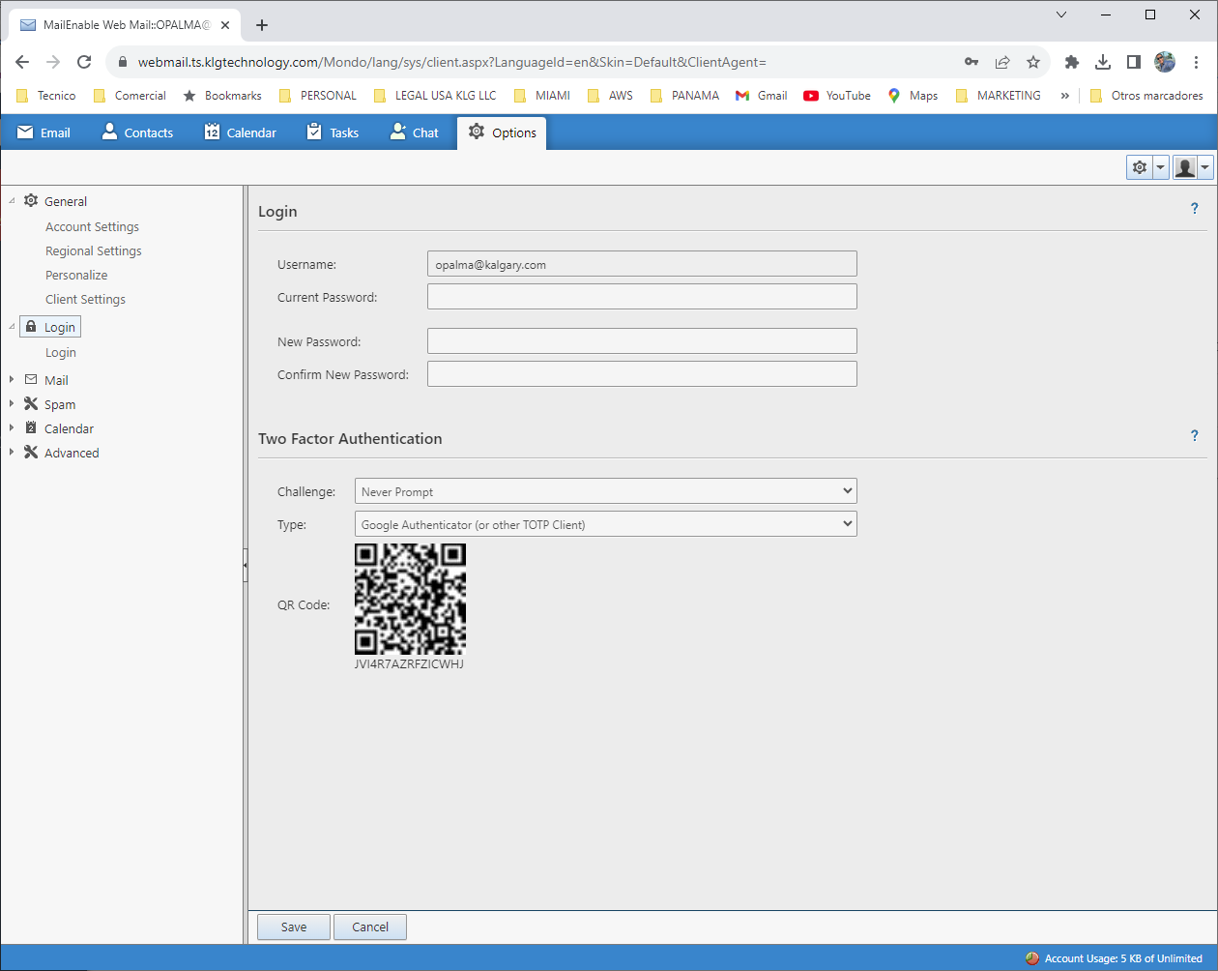
Task: Show more bookmarks with the chevron
Action: coord(1065,96)
